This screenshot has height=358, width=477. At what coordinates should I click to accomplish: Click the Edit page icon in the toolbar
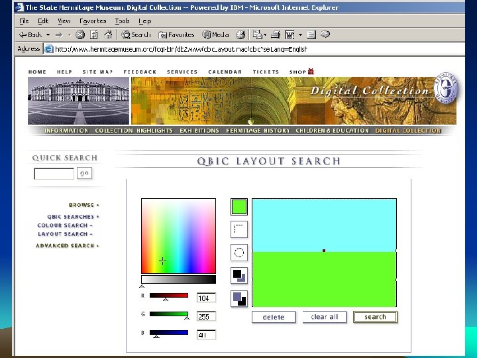click(290, 34)
